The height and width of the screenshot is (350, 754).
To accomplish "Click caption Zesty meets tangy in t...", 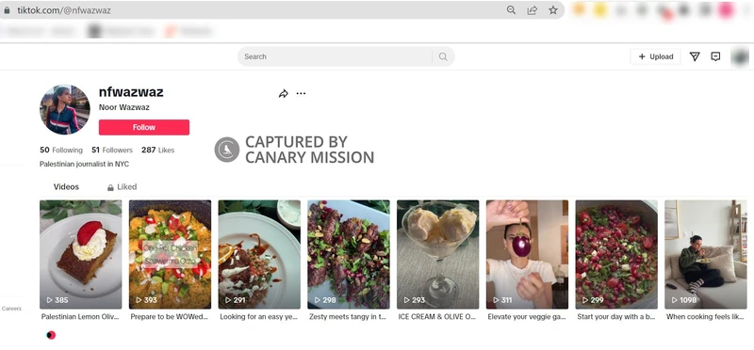I will [348, 317].
